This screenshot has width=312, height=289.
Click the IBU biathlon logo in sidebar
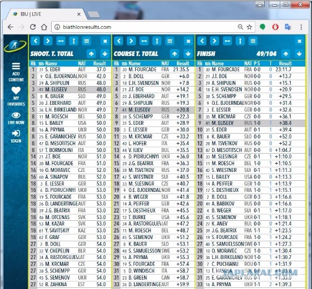pyautogui.click(x=15, y=46)
